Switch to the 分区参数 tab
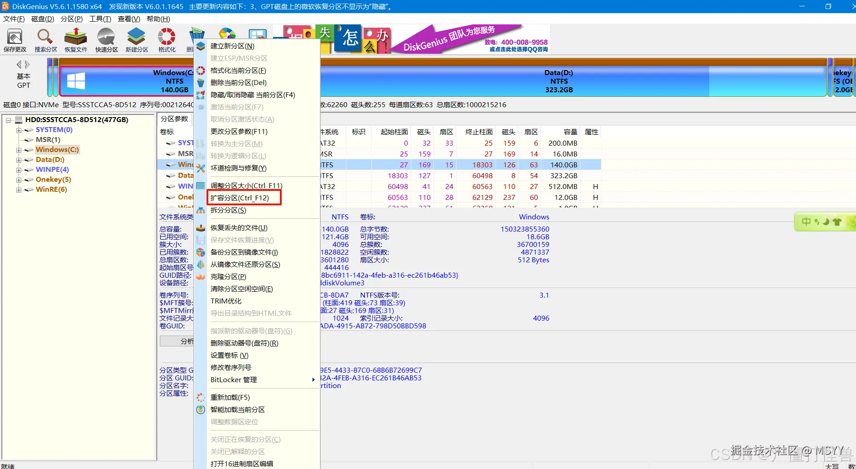Viewport: 856px width, 469px height. [x=174, y=119]
